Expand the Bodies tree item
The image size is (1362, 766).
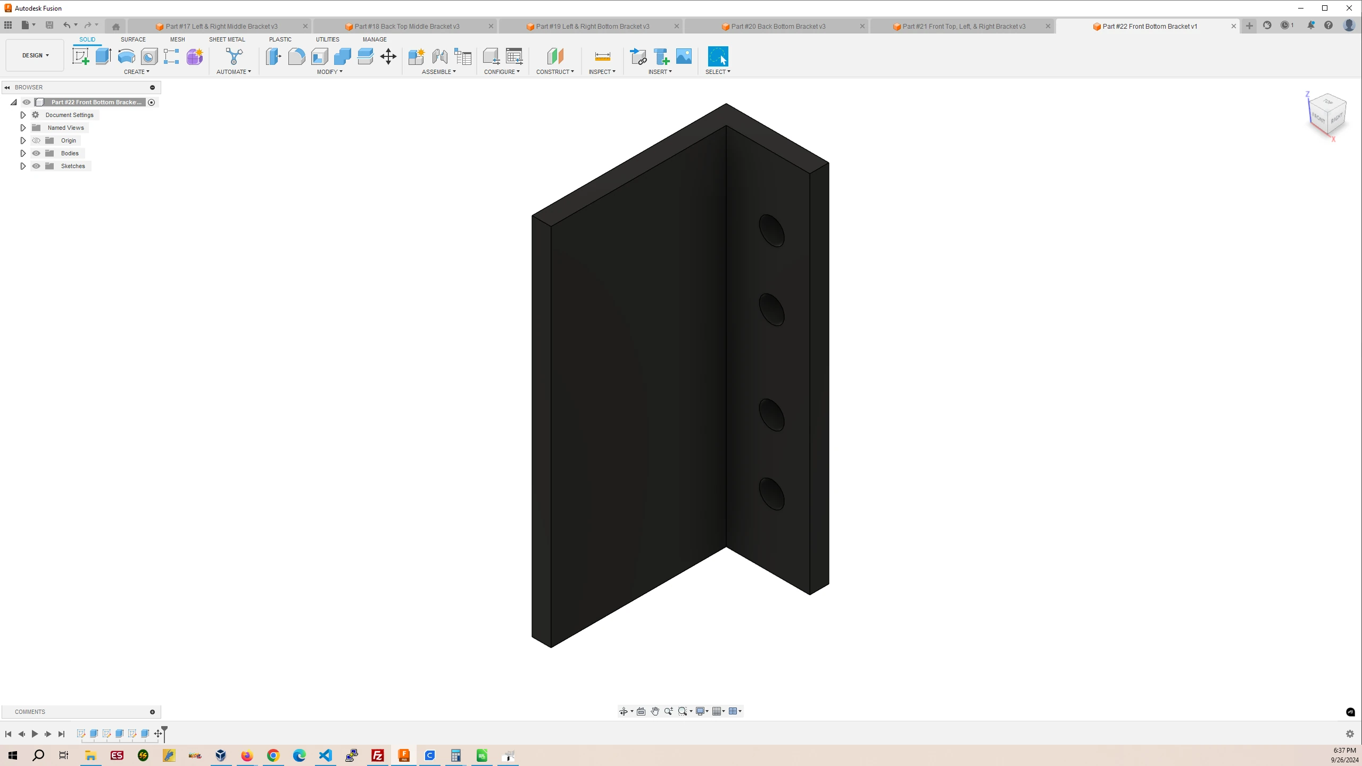[22, 153]
